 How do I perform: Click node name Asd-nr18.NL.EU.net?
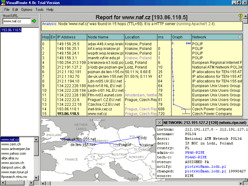(105, 86)
